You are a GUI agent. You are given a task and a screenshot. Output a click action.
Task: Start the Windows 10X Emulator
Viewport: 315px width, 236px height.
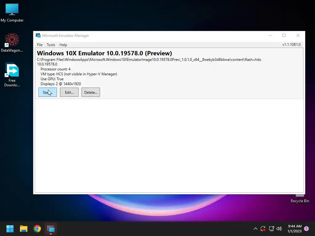[x=48, y=92]
